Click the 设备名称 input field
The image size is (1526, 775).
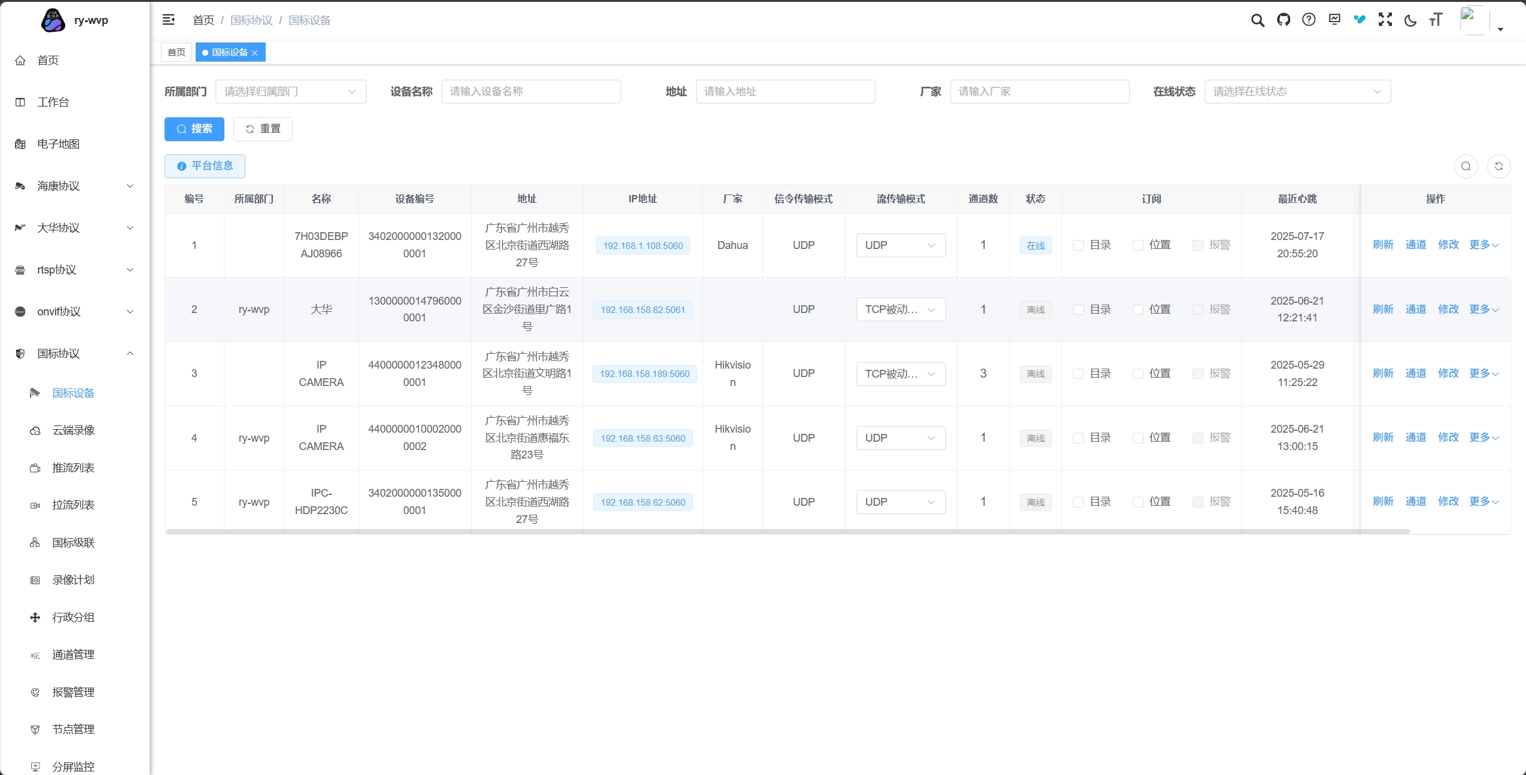pos(531,92)
